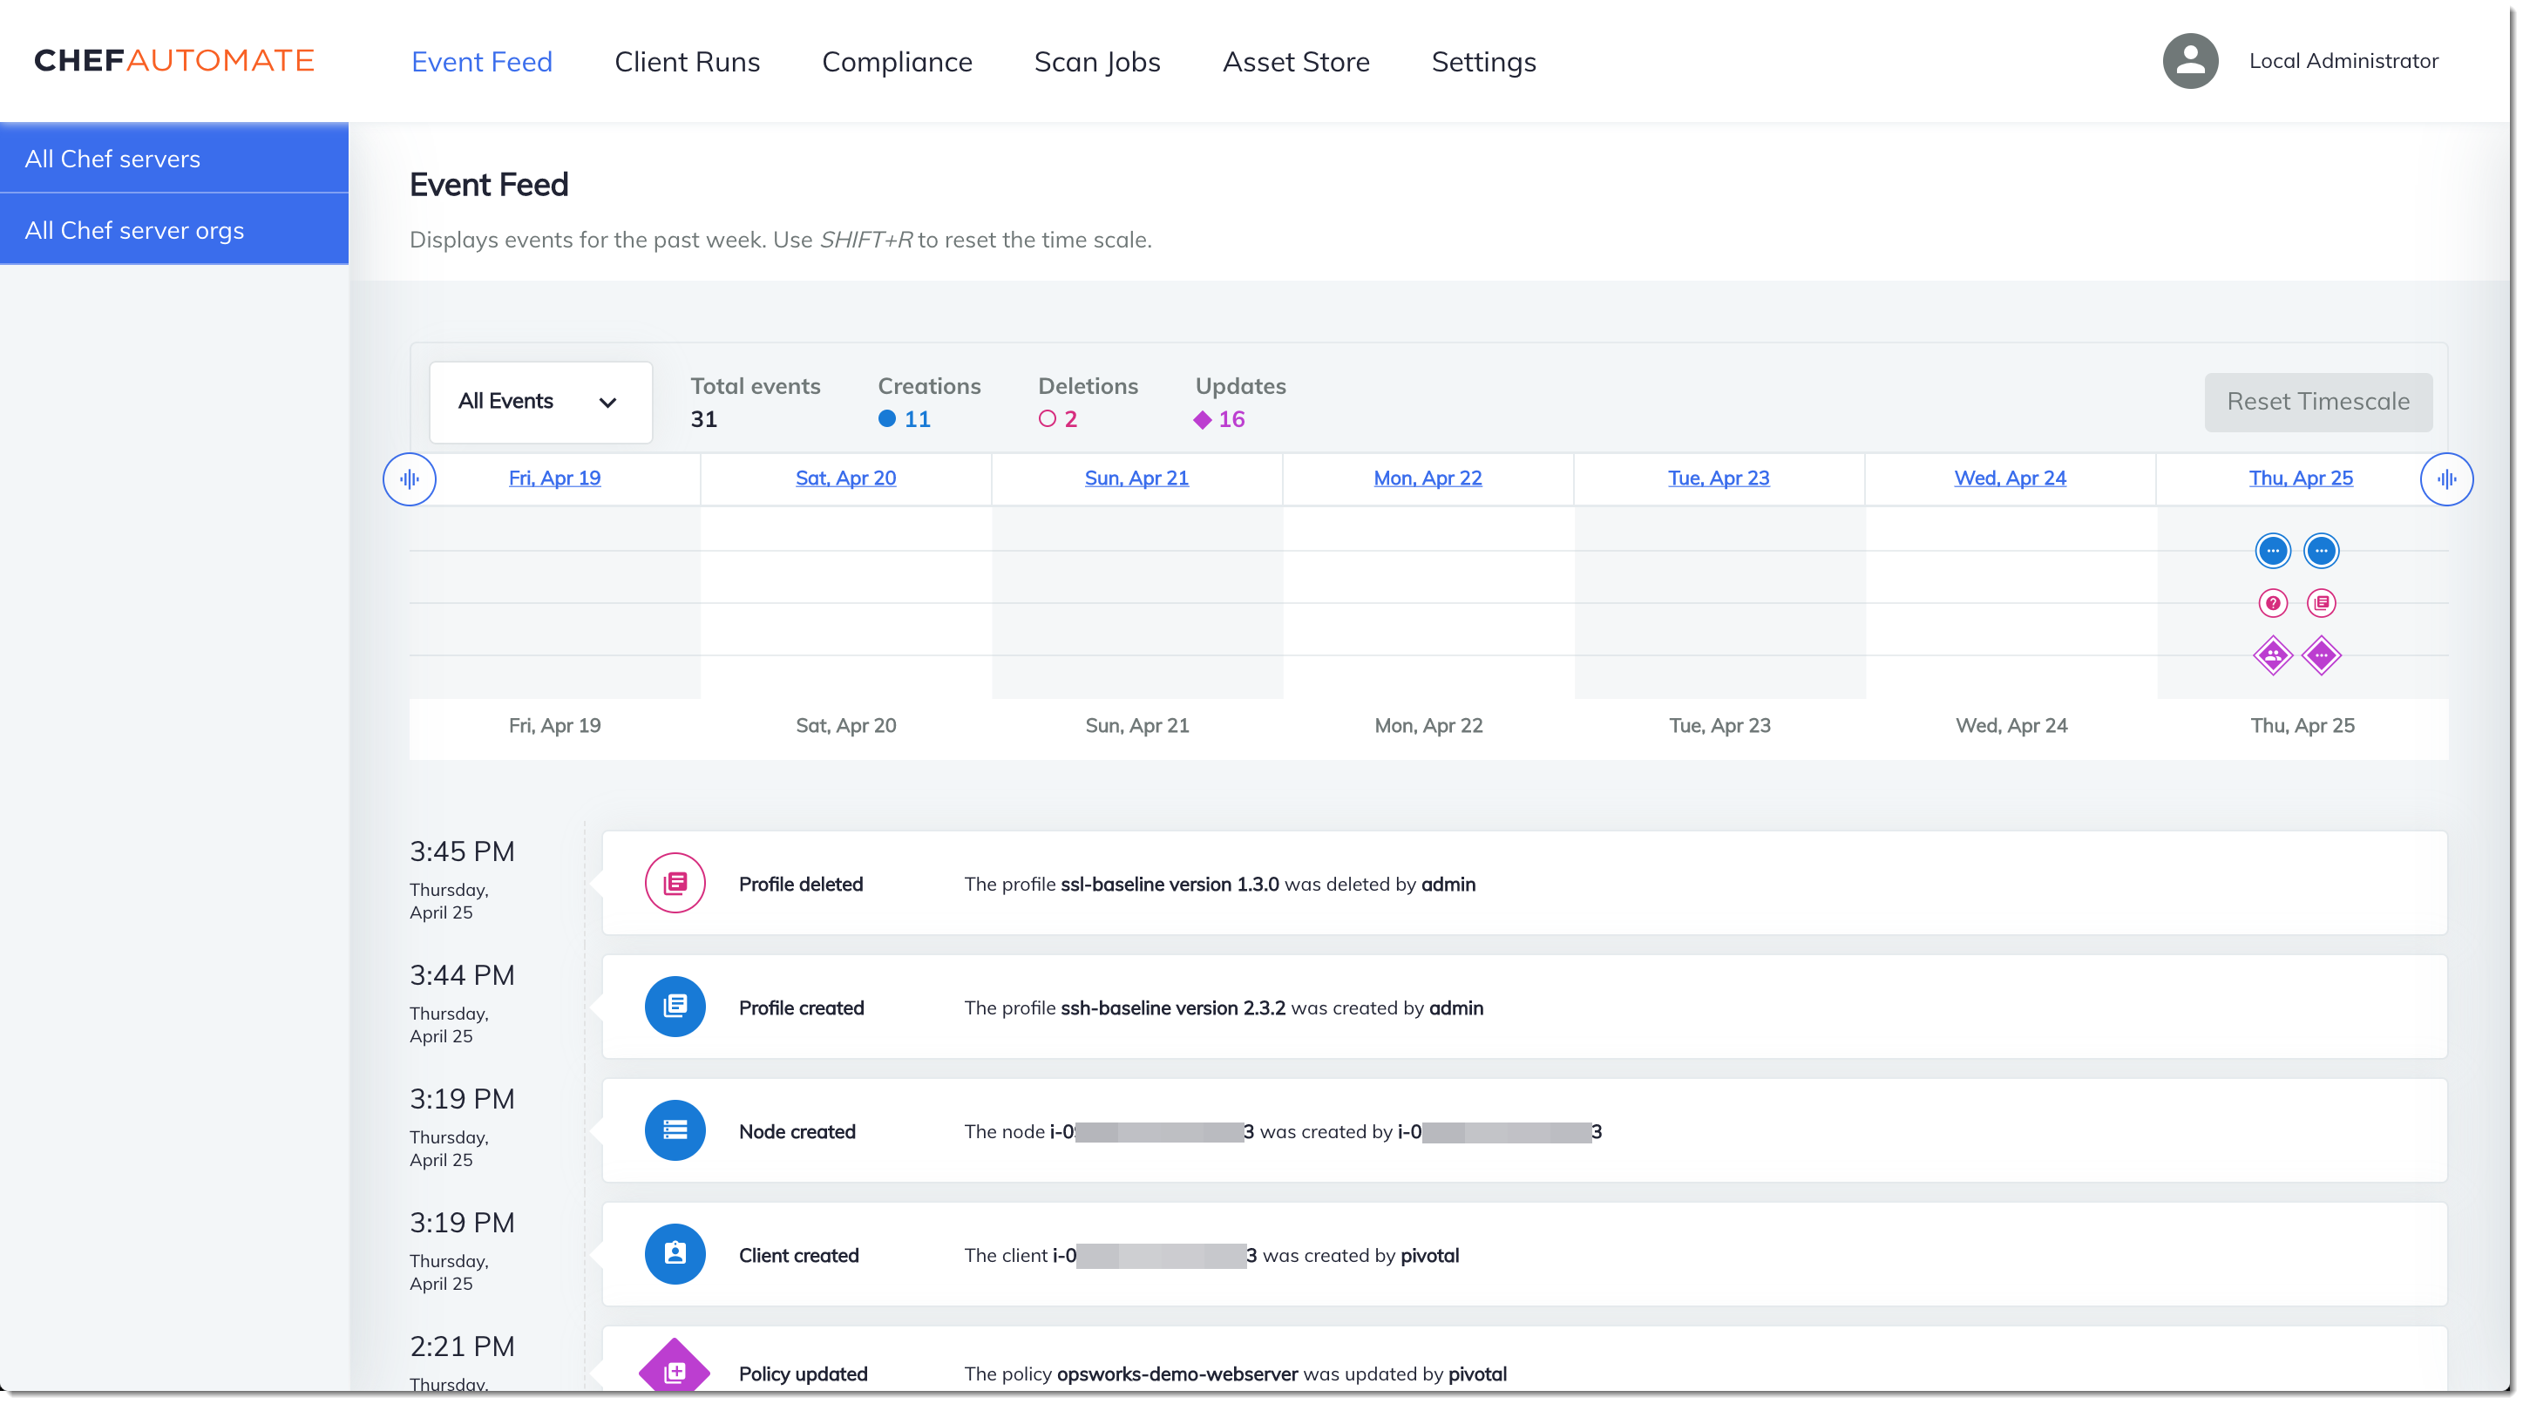The width and height of the screenshot is (2523, 1404).
Task: Open the All Chef server orgs filter
Action: click(x=174, y=229)
